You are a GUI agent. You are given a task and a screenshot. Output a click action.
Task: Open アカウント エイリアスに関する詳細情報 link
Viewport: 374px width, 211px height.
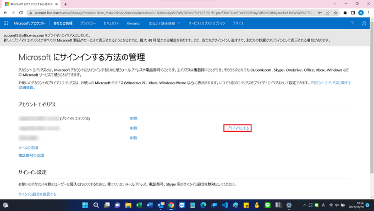pos(331,83)
